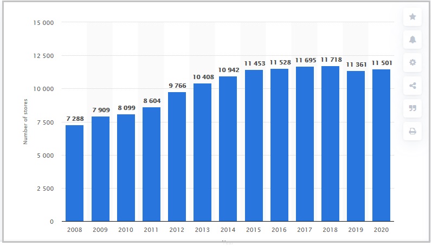Screen dimensions: 432x246
Task: Click the value label 11 453
Action: tap(255, 63)
